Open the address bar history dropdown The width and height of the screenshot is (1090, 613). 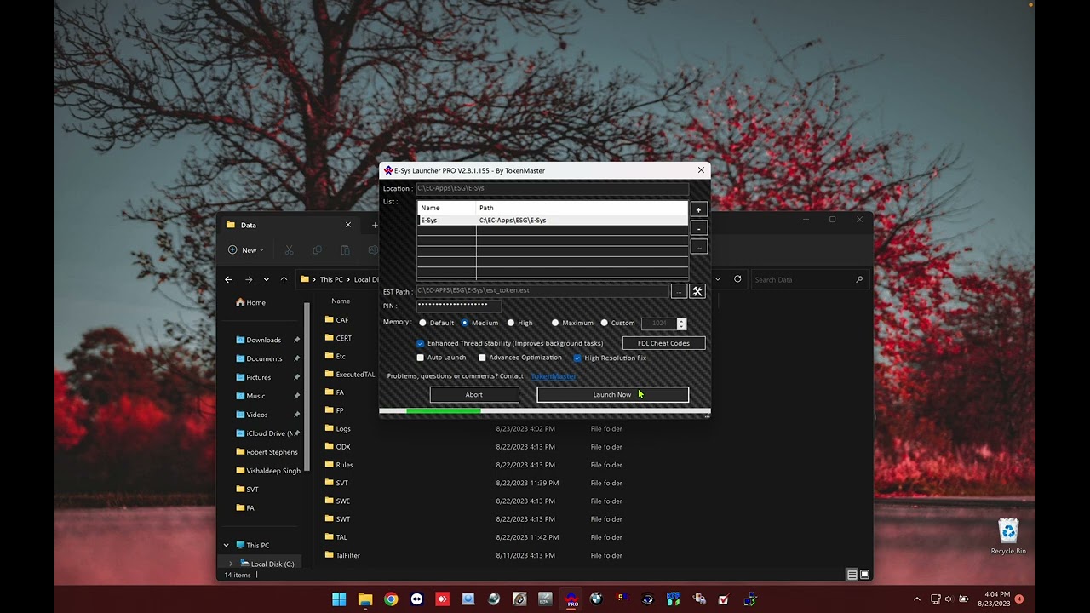718,279
